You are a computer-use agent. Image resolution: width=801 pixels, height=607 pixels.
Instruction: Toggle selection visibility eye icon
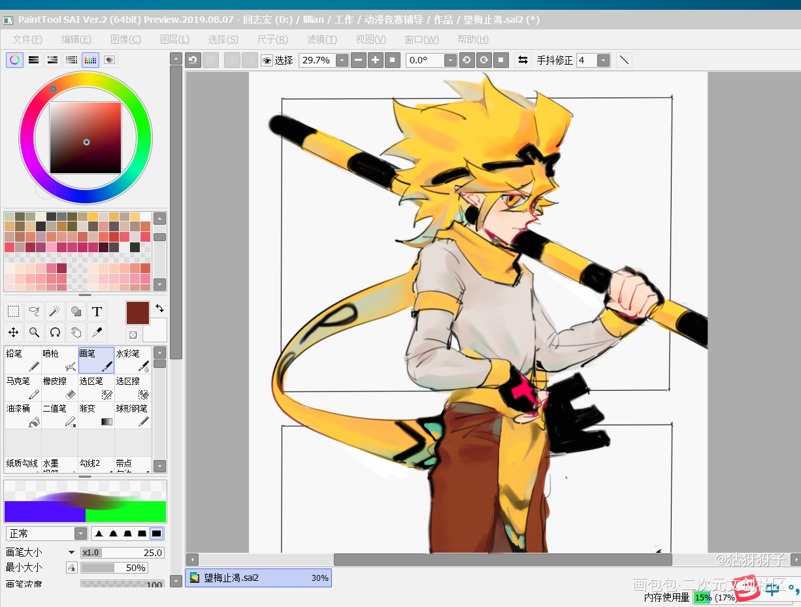(267, 60)
